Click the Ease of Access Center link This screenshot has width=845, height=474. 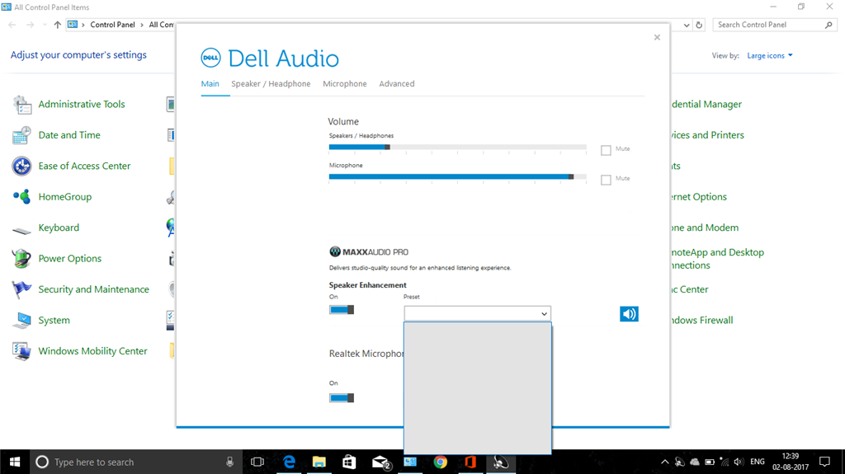84,166
